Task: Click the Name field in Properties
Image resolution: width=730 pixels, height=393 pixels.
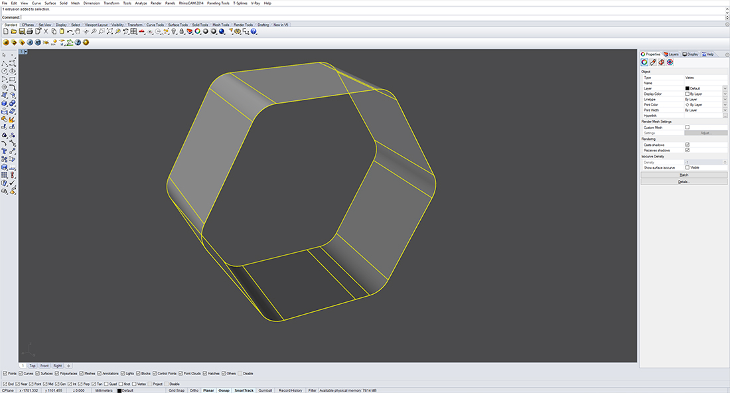Action: (706, 83)
